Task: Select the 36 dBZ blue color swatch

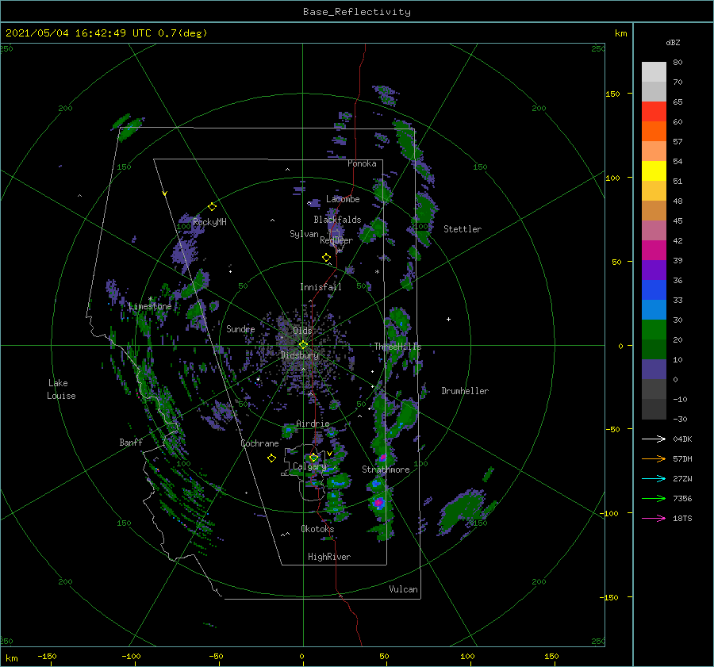Action: 654,289
